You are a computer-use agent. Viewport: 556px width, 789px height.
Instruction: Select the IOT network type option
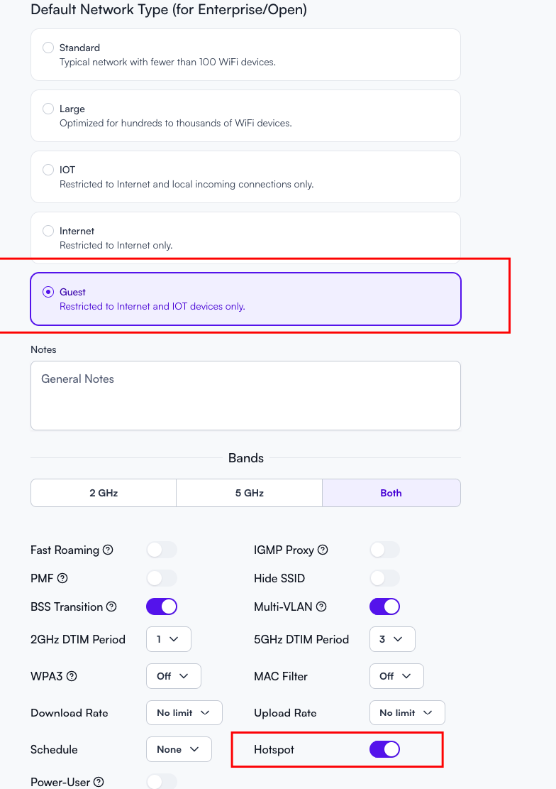tap(245, 177)
